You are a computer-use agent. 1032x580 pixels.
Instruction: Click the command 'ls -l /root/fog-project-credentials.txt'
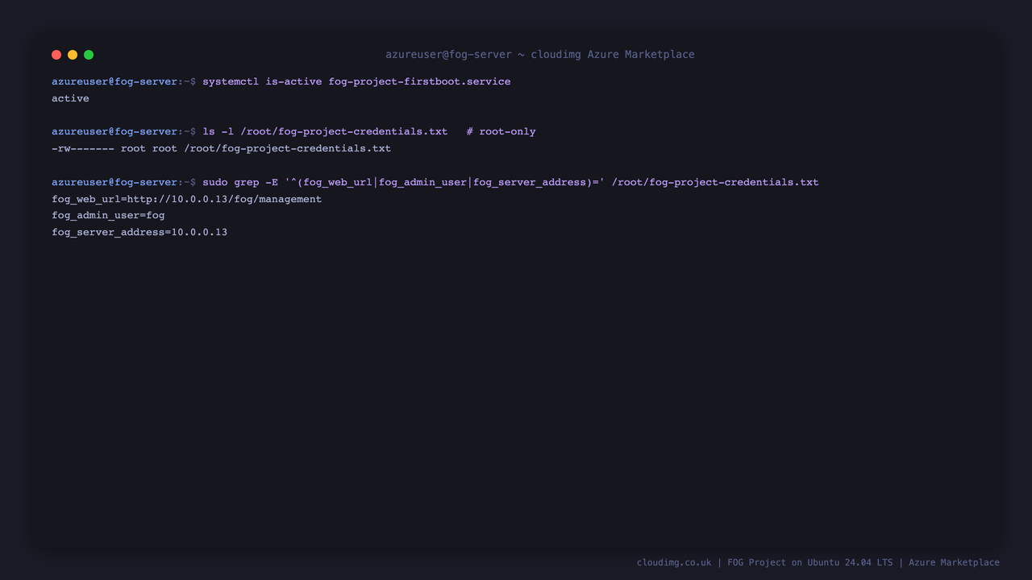coord(325,131)
